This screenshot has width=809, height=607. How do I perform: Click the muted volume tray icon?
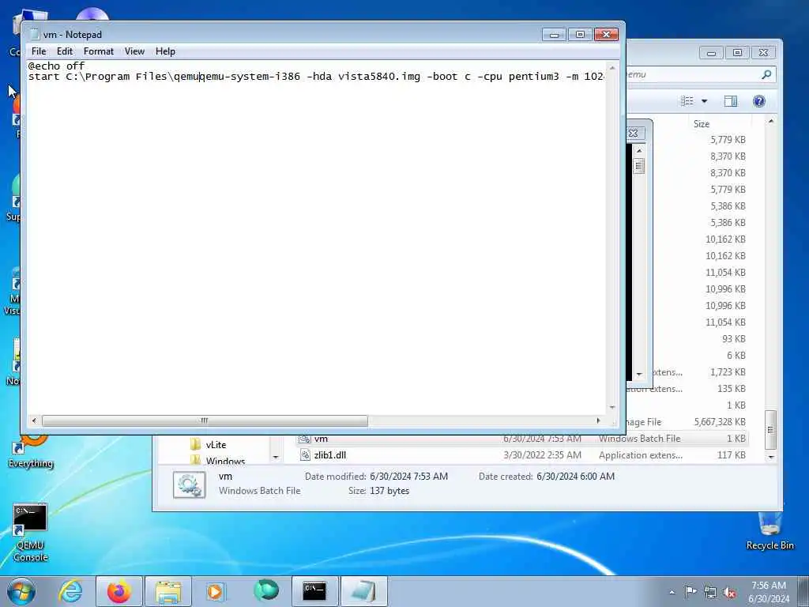click(729, 592)
